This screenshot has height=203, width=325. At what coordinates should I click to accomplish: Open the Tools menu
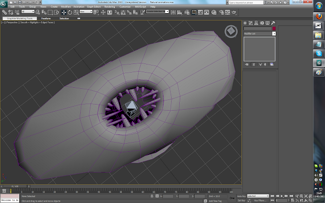(x=22, y=7)
